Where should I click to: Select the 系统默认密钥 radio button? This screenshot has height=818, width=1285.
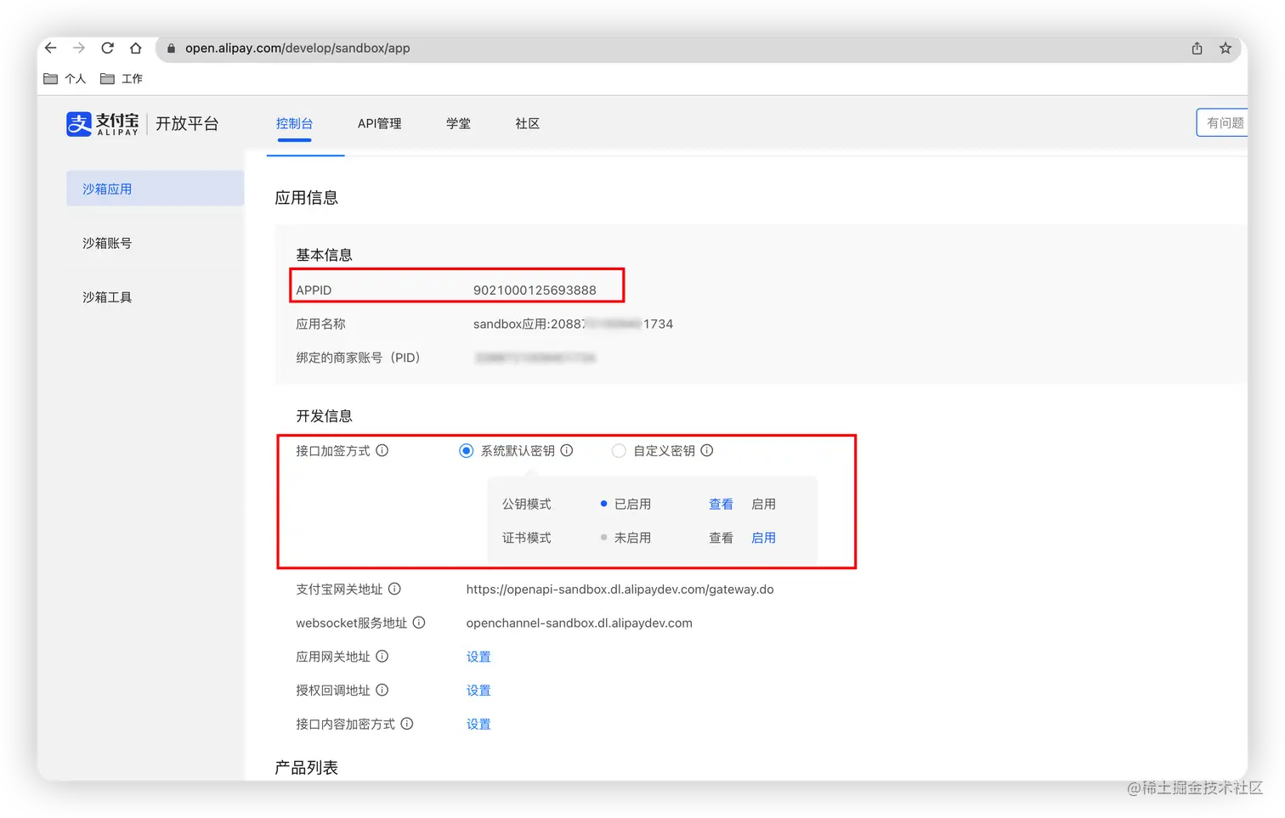coord(466,451)
